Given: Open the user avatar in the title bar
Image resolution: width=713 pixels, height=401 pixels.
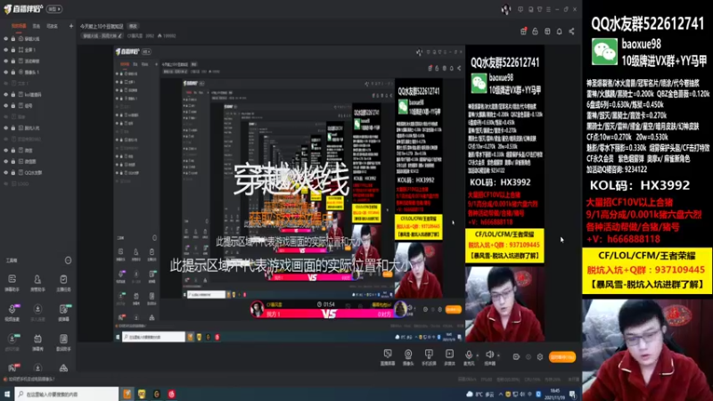Looking at the screenshot, I should click(x=505, y=9).
